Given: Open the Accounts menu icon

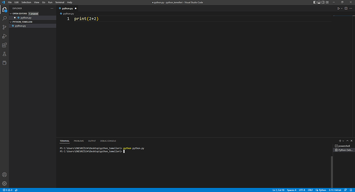Looking at the screenshot, I should tap(4, 174).
